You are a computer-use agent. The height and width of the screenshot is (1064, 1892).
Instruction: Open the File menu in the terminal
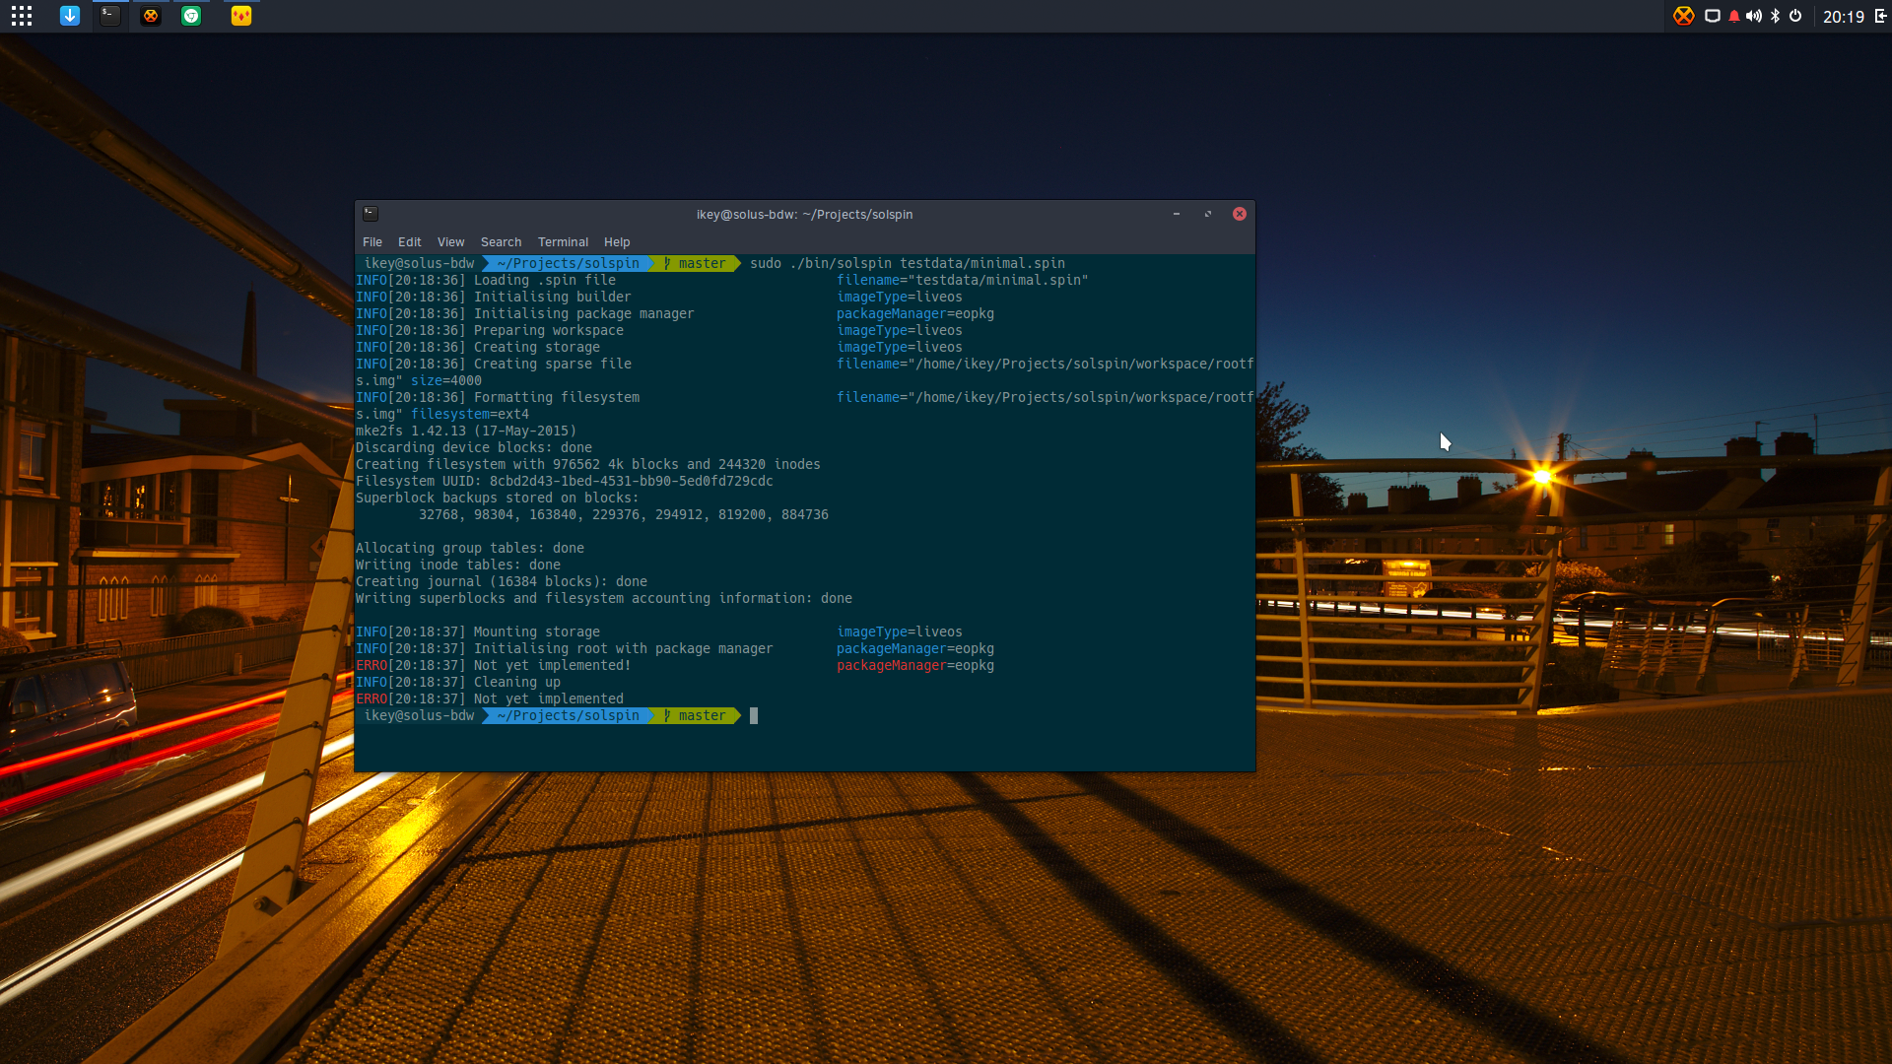pyautogui.click(x=372, y=242)
